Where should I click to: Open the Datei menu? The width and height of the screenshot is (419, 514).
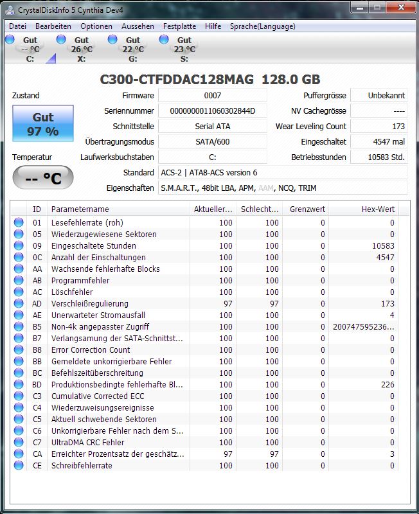[x=17, y=26]
